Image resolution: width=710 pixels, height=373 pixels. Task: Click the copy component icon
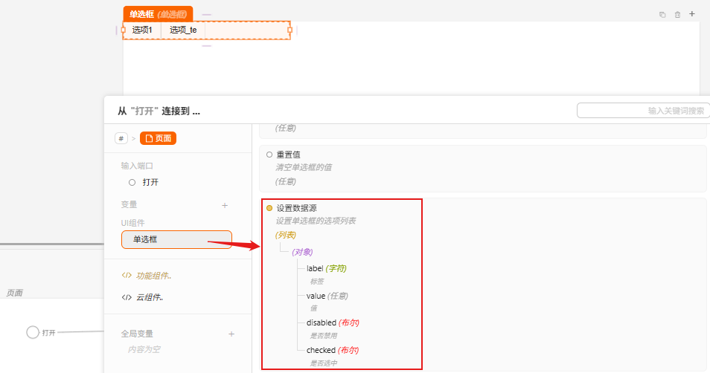point(662,14)
